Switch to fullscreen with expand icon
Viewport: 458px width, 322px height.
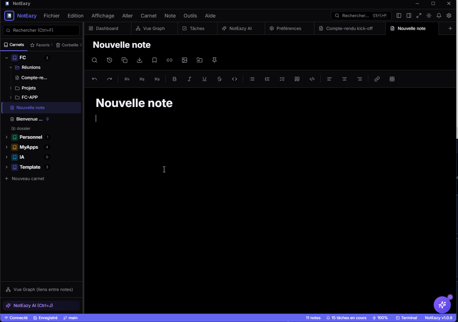(419, 16)
